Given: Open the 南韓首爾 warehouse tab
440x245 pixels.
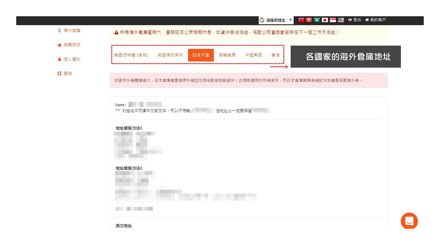Looking at the screenshot, I should click(x=227, y=55).
